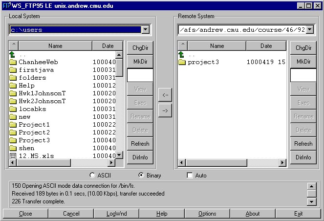Click the local list caret sort header
The height and width of the screenshot is (221, 324).
click(14, 45)
